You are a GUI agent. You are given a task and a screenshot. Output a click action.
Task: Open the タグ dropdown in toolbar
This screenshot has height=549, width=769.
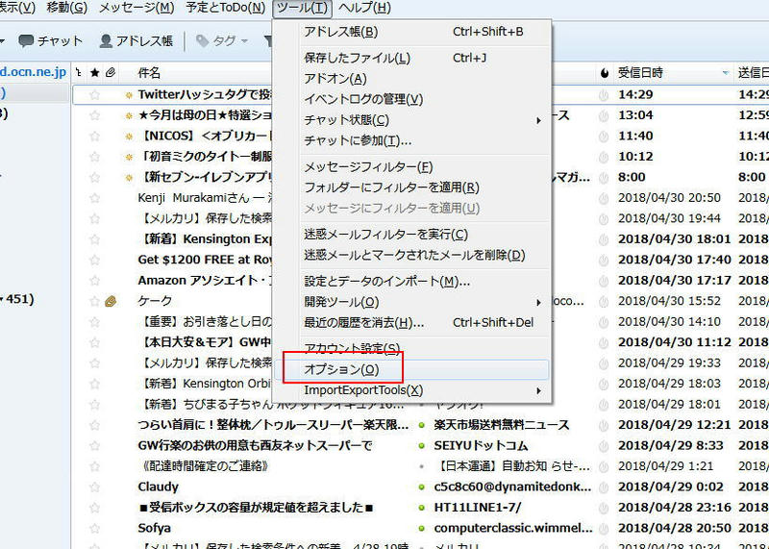(222, 40)
